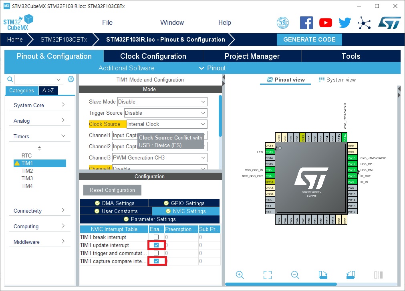Open the User Constants tab
405x291 pixels.
coord(116,211)
